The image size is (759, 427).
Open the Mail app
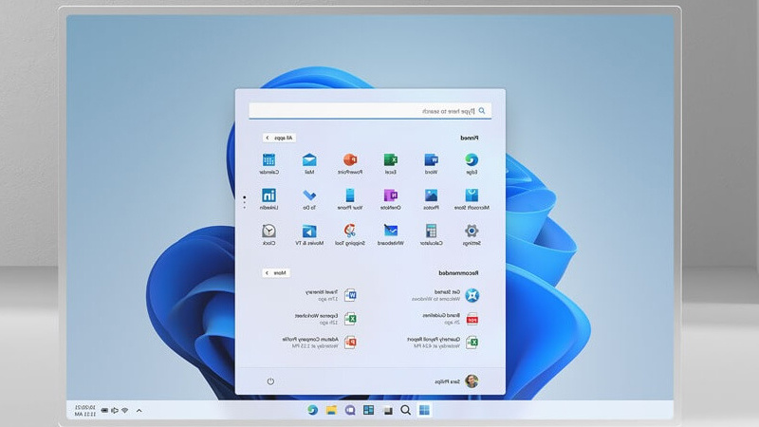(309, 163)
